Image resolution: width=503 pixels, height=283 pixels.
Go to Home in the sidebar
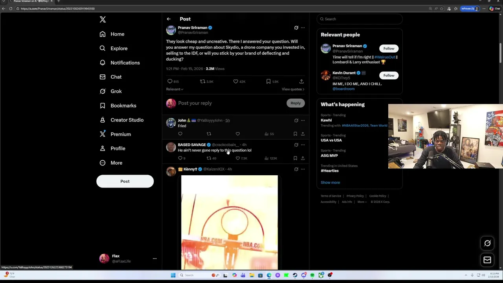click(x=112, y=34)
